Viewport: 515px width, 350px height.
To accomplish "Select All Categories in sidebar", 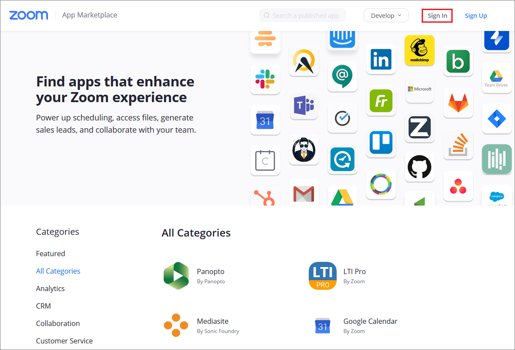I will click(58, 271).
